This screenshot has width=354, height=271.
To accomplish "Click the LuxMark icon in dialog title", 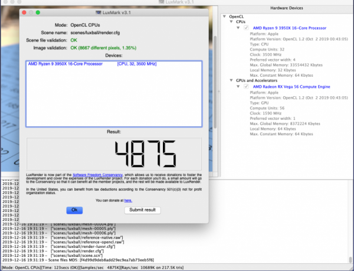I will point(98,12).
